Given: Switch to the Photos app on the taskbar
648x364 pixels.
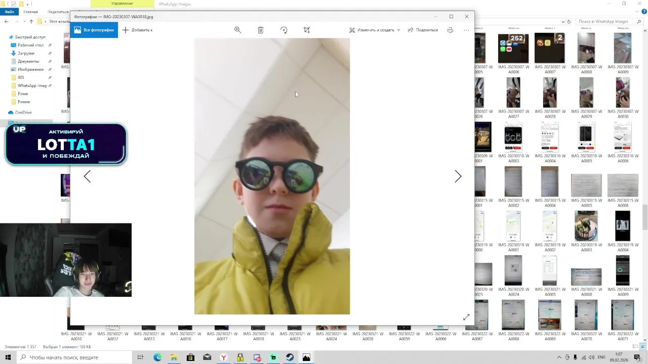Looking at the screenshot, I should 306,357.
